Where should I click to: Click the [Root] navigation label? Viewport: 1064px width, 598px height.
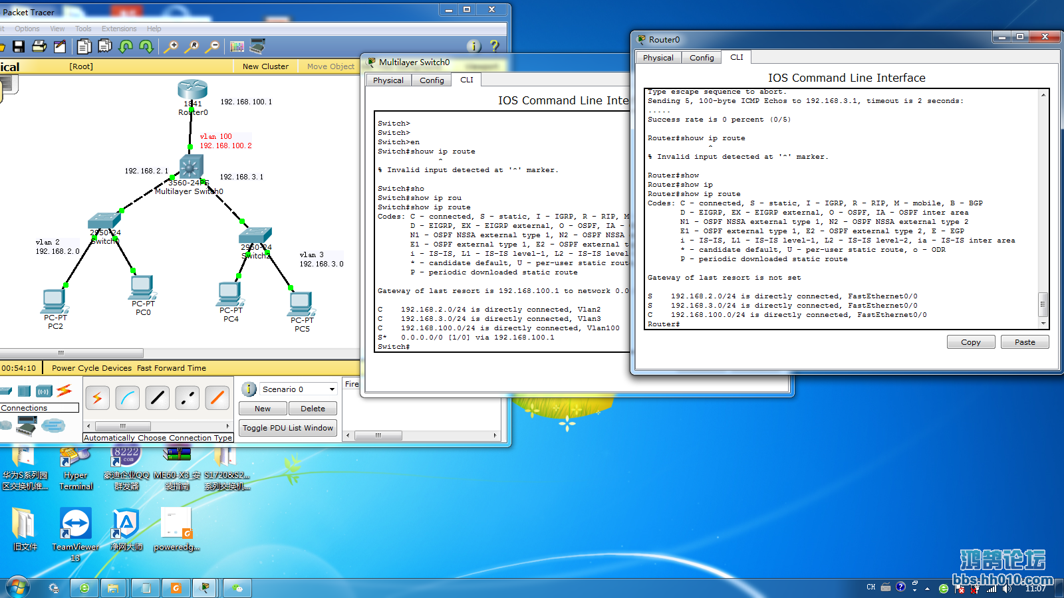pos(81,66)
